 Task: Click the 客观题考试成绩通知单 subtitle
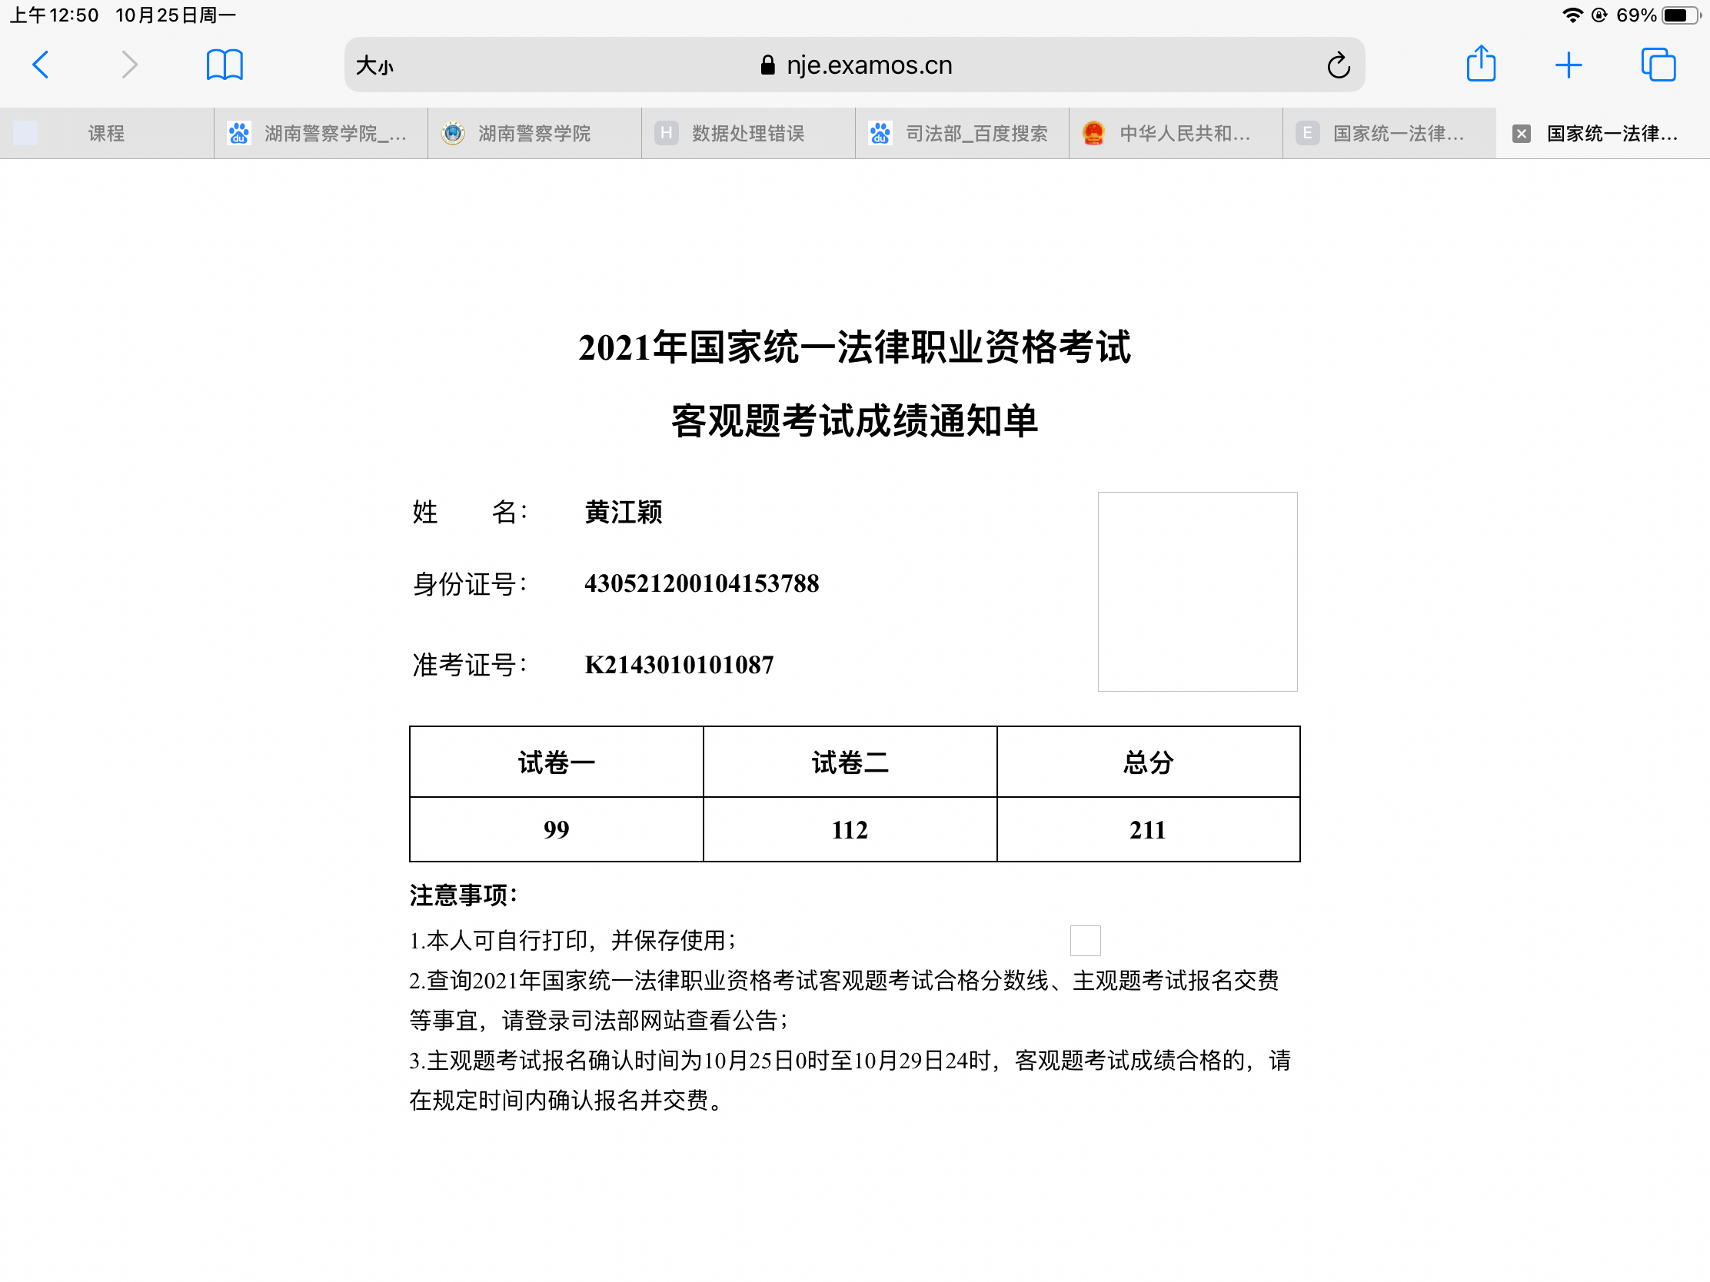coord(854,421)
